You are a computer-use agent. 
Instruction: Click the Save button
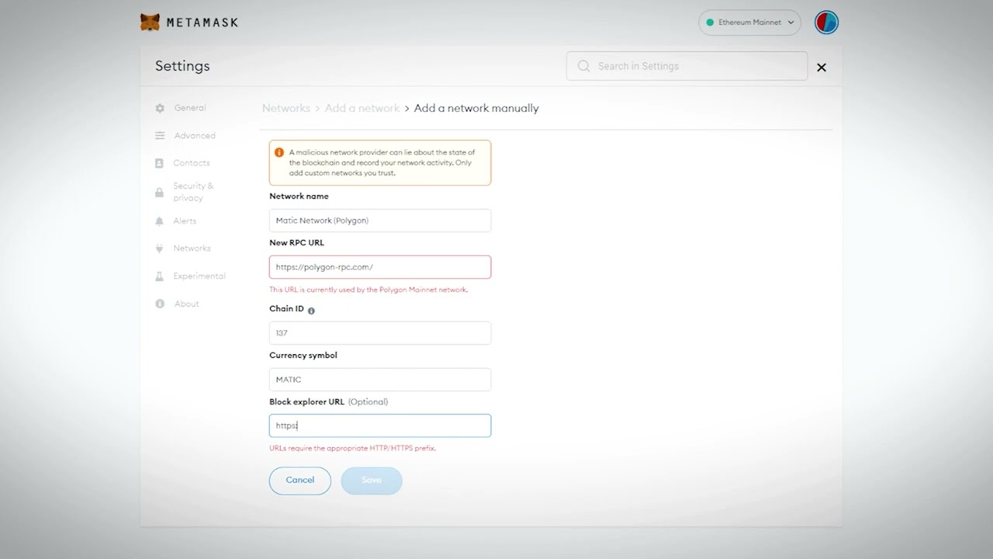click(x=372, y=481)
